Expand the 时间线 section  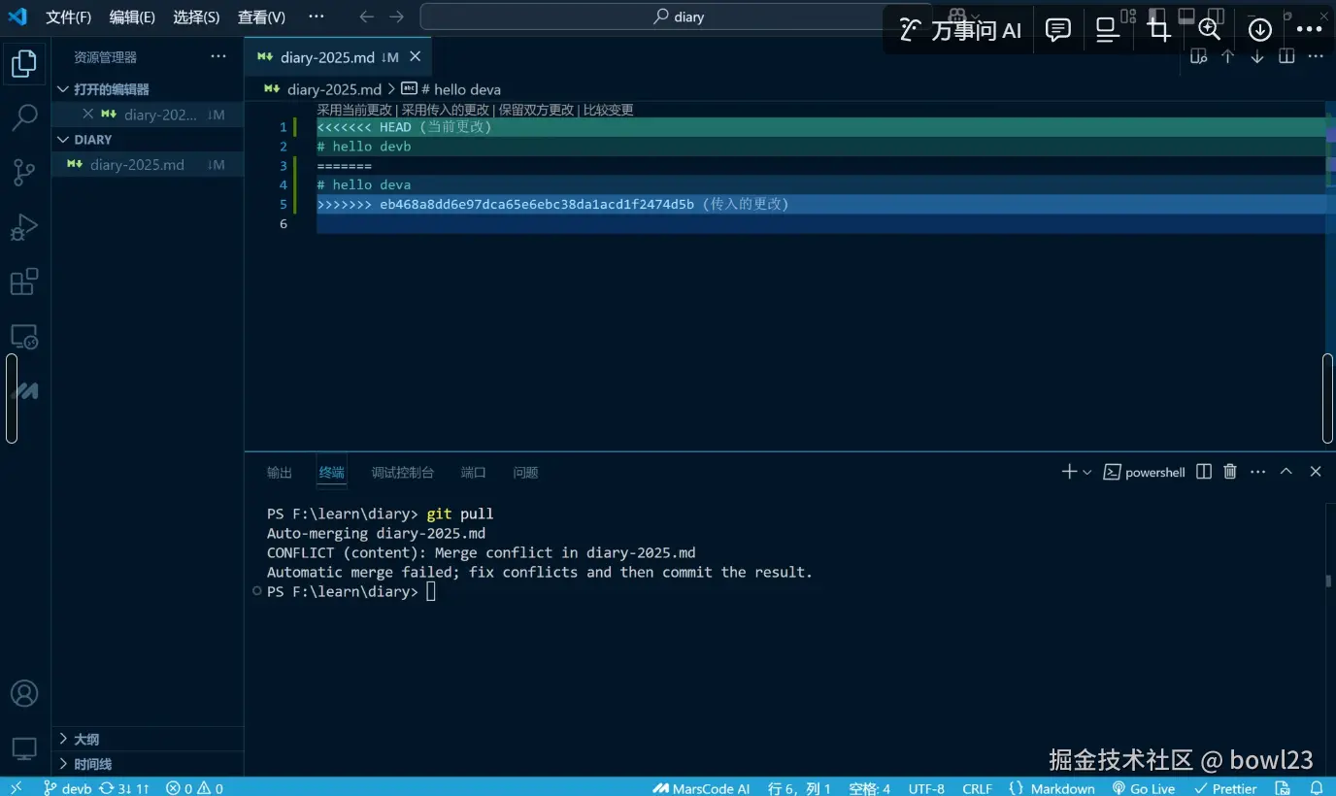[x=148, y=765]
